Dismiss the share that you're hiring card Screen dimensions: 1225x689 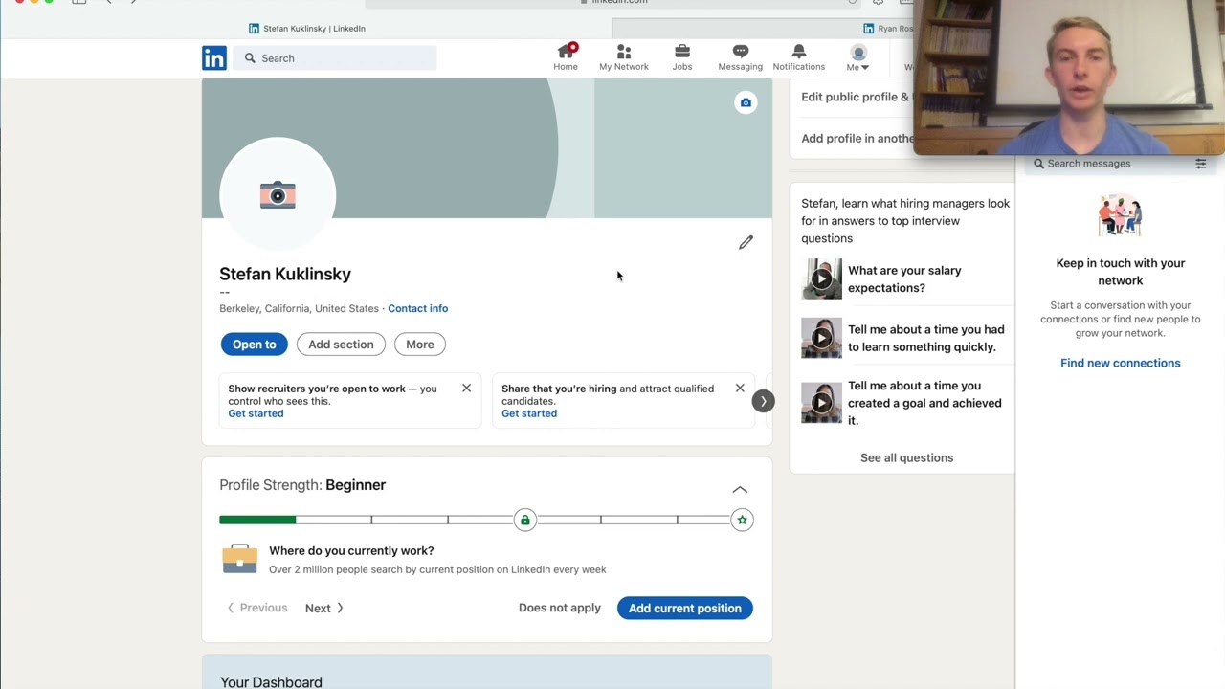(x=740, y=389)
